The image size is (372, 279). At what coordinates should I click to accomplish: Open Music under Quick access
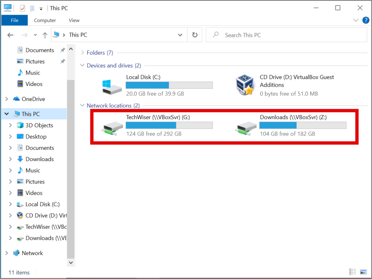(x=29, y=73)
